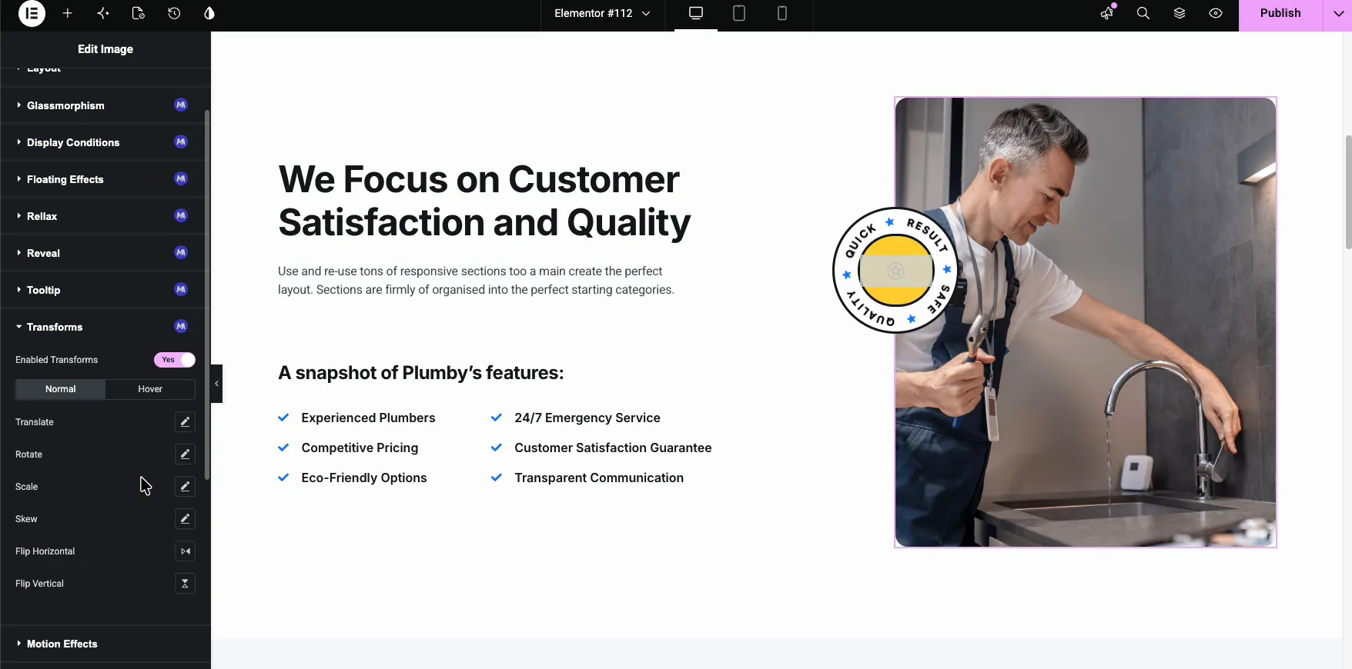Click the 'Edit Image' panel title
1352x669 pixels.
pyautogui.click(x=105, y=49)
